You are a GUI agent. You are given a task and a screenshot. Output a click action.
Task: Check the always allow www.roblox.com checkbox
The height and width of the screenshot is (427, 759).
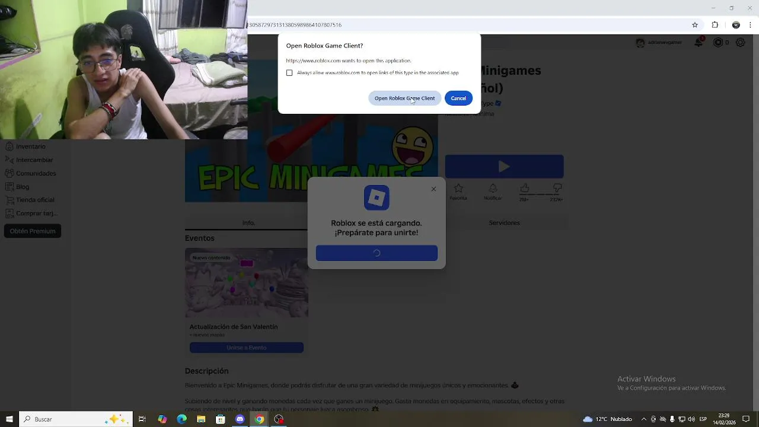point(289,72)
